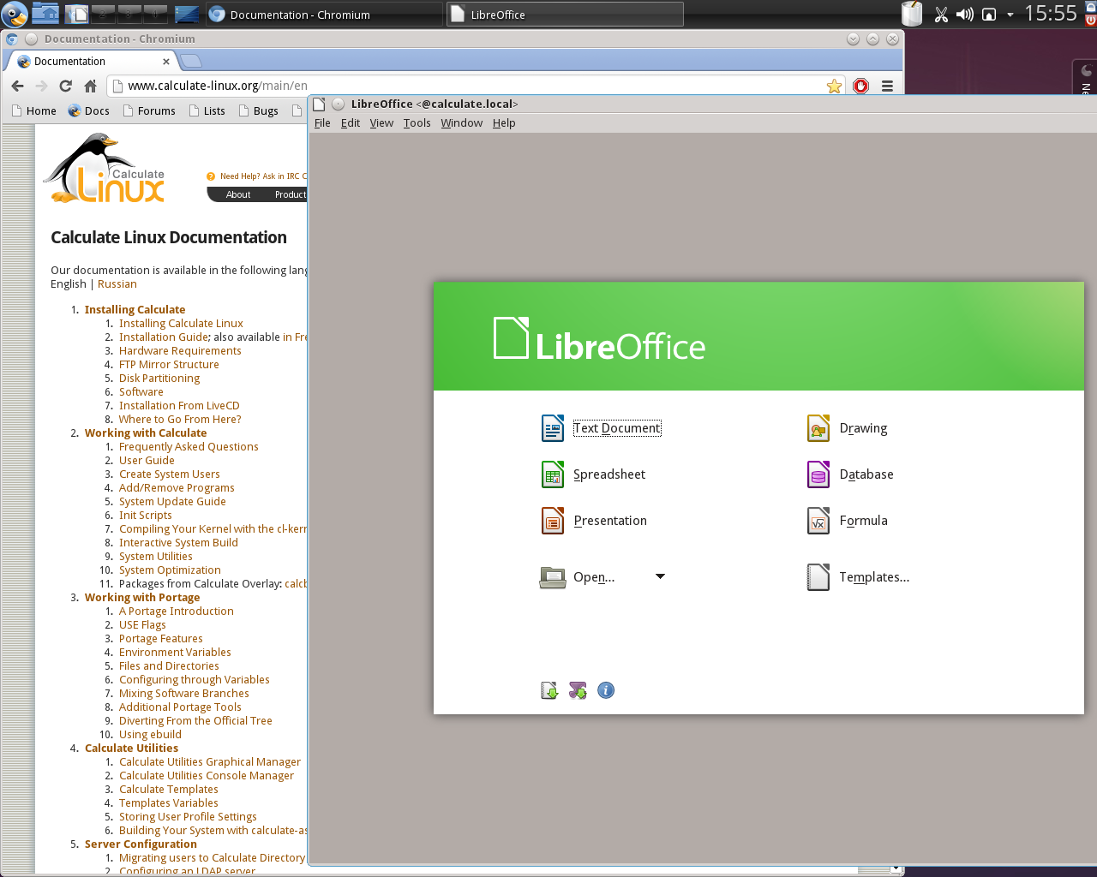This screenshot has height=877, width=1097.
Task: Reload the page in Chromium
Action: (x=65, y=86)
